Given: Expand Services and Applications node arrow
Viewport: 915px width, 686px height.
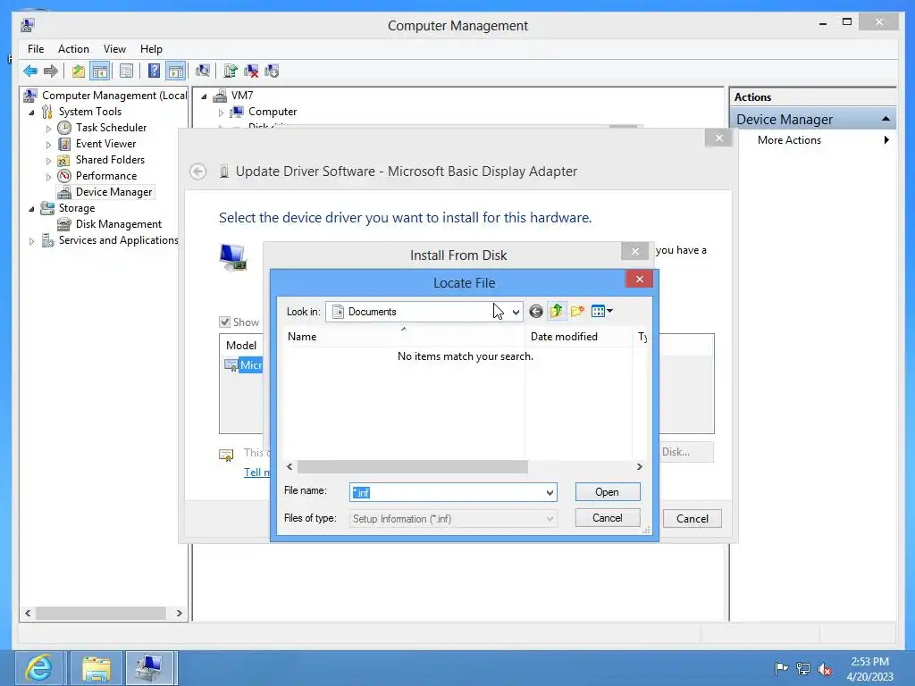Looking at the screenshot, I should click(x=31, y=241).
